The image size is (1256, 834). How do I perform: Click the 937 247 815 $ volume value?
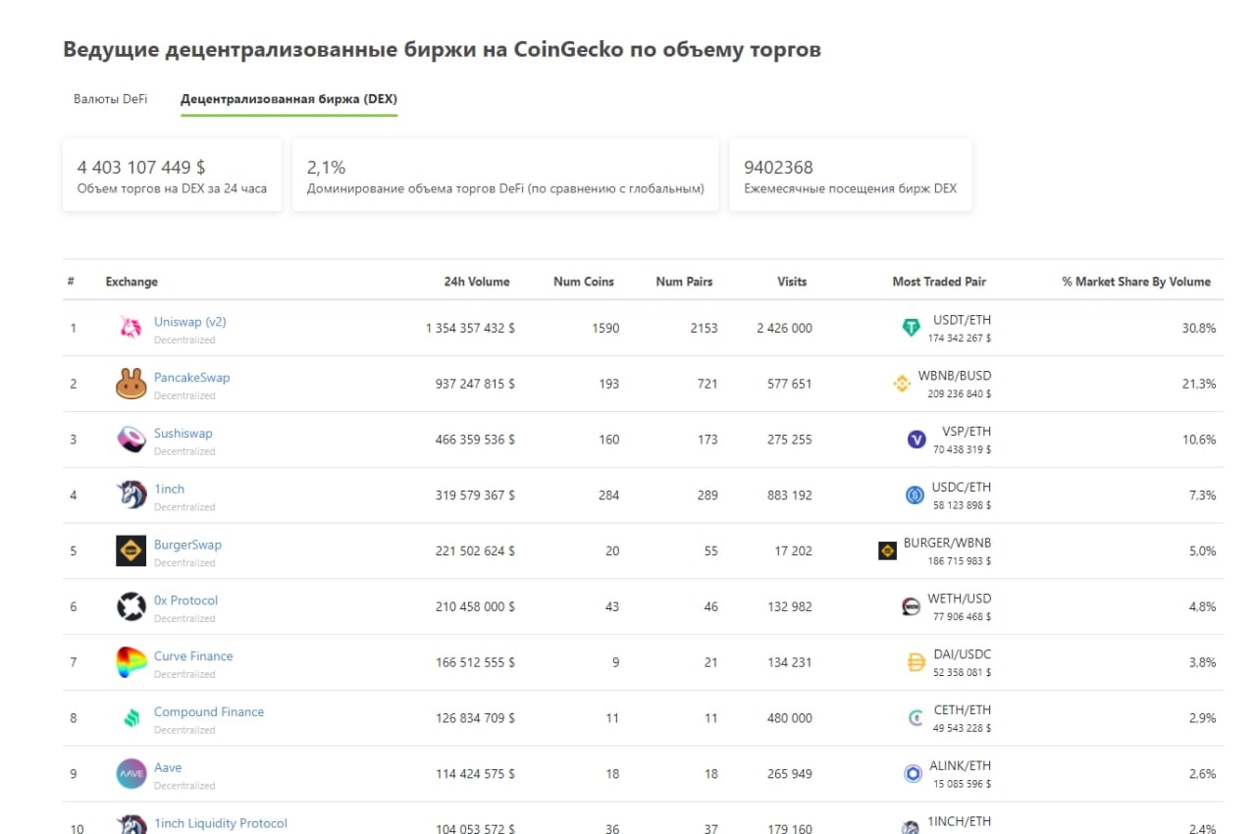point(476,385)
